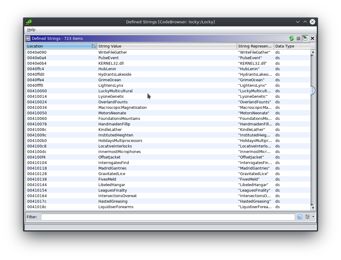This screenshot has width=341, height=260.
Task: Select string value "OffsetJacket"
Action: (109, 157)
